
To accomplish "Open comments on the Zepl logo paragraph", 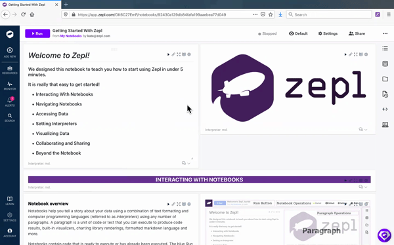I will (x=361, y=130).
